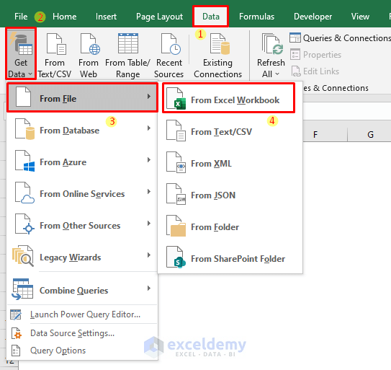Open Query Options
The width and height of the screenshot is (391, 370).
click(x=82, y=351)
